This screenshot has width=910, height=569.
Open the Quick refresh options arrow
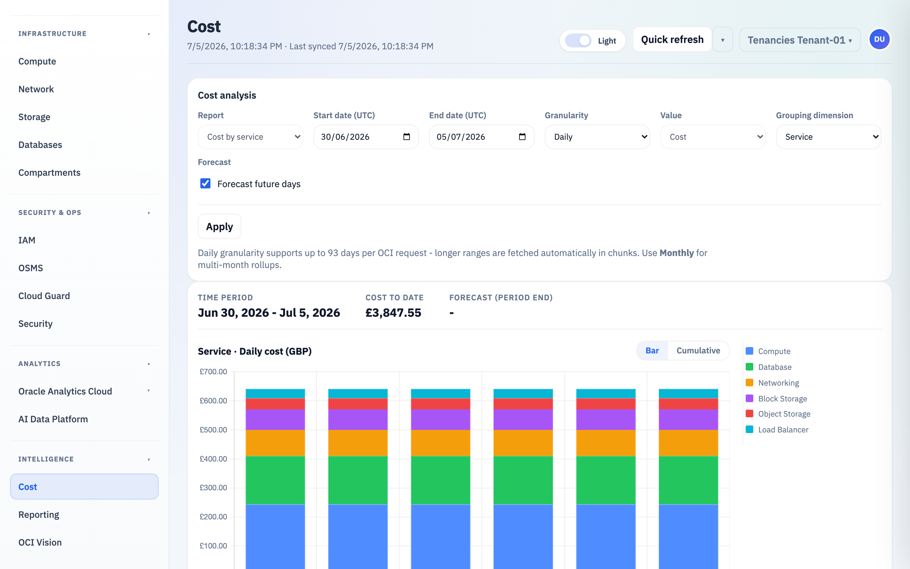[x=723, y=40]
